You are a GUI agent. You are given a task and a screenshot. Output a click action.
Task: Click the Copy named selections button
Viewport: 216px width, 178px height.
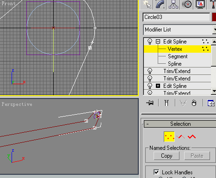167,156
